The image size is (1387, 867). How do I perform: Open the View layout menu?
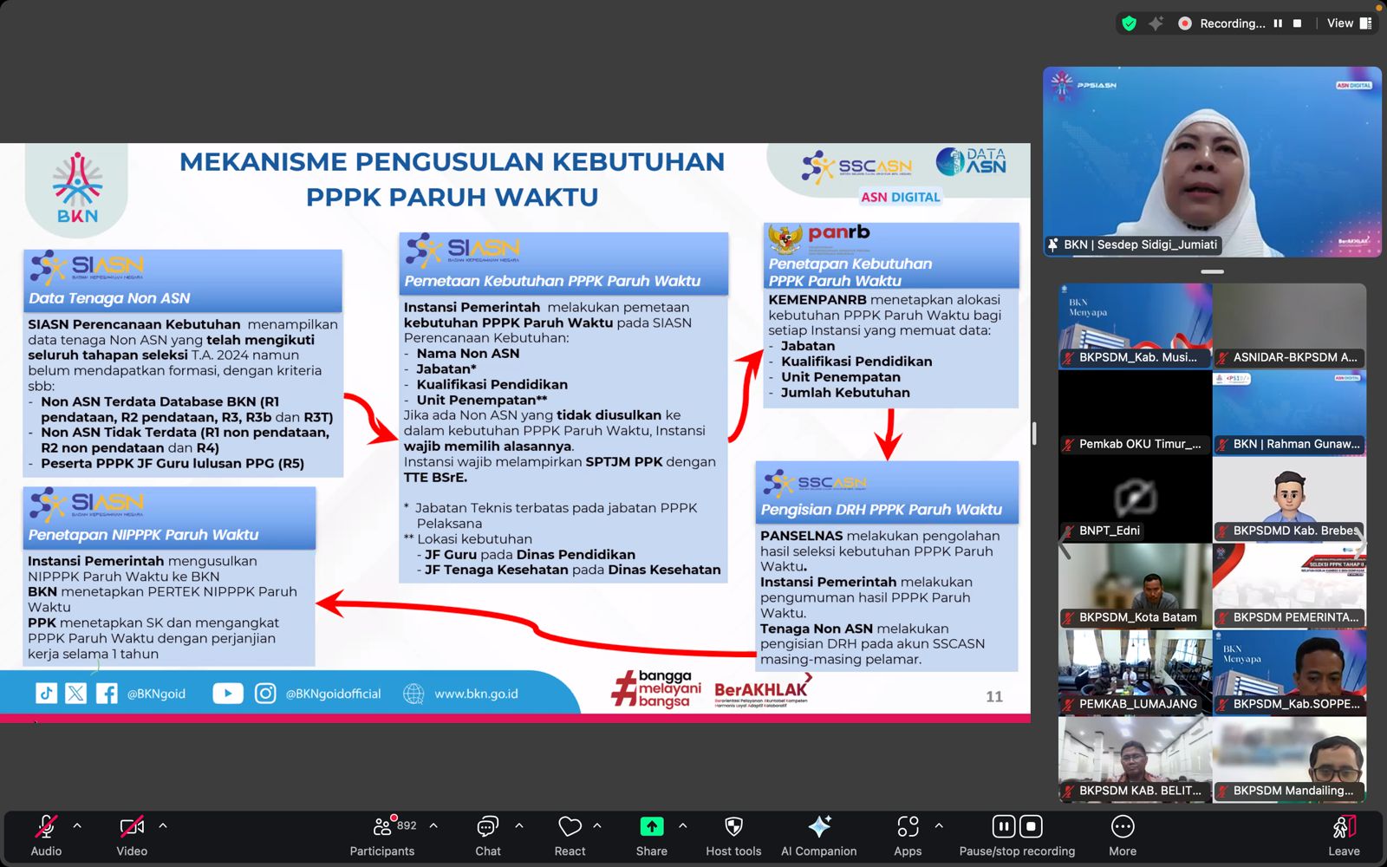[x=1349, y=23]
